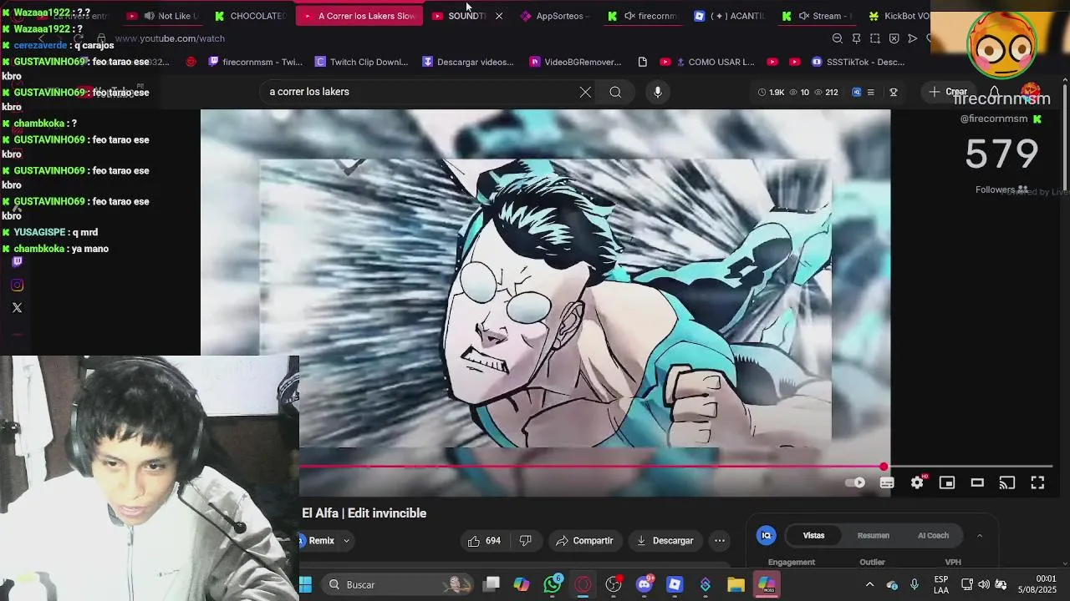Image resolution: width=1070 pixels, height=601 pixels.
Task: Open Discord from the taskbar
Action: [644, 585]
